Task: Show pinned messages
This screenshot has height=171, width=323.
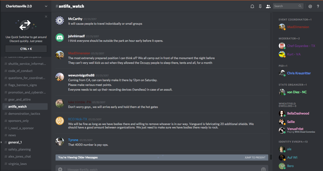Action: pos(260,6)
